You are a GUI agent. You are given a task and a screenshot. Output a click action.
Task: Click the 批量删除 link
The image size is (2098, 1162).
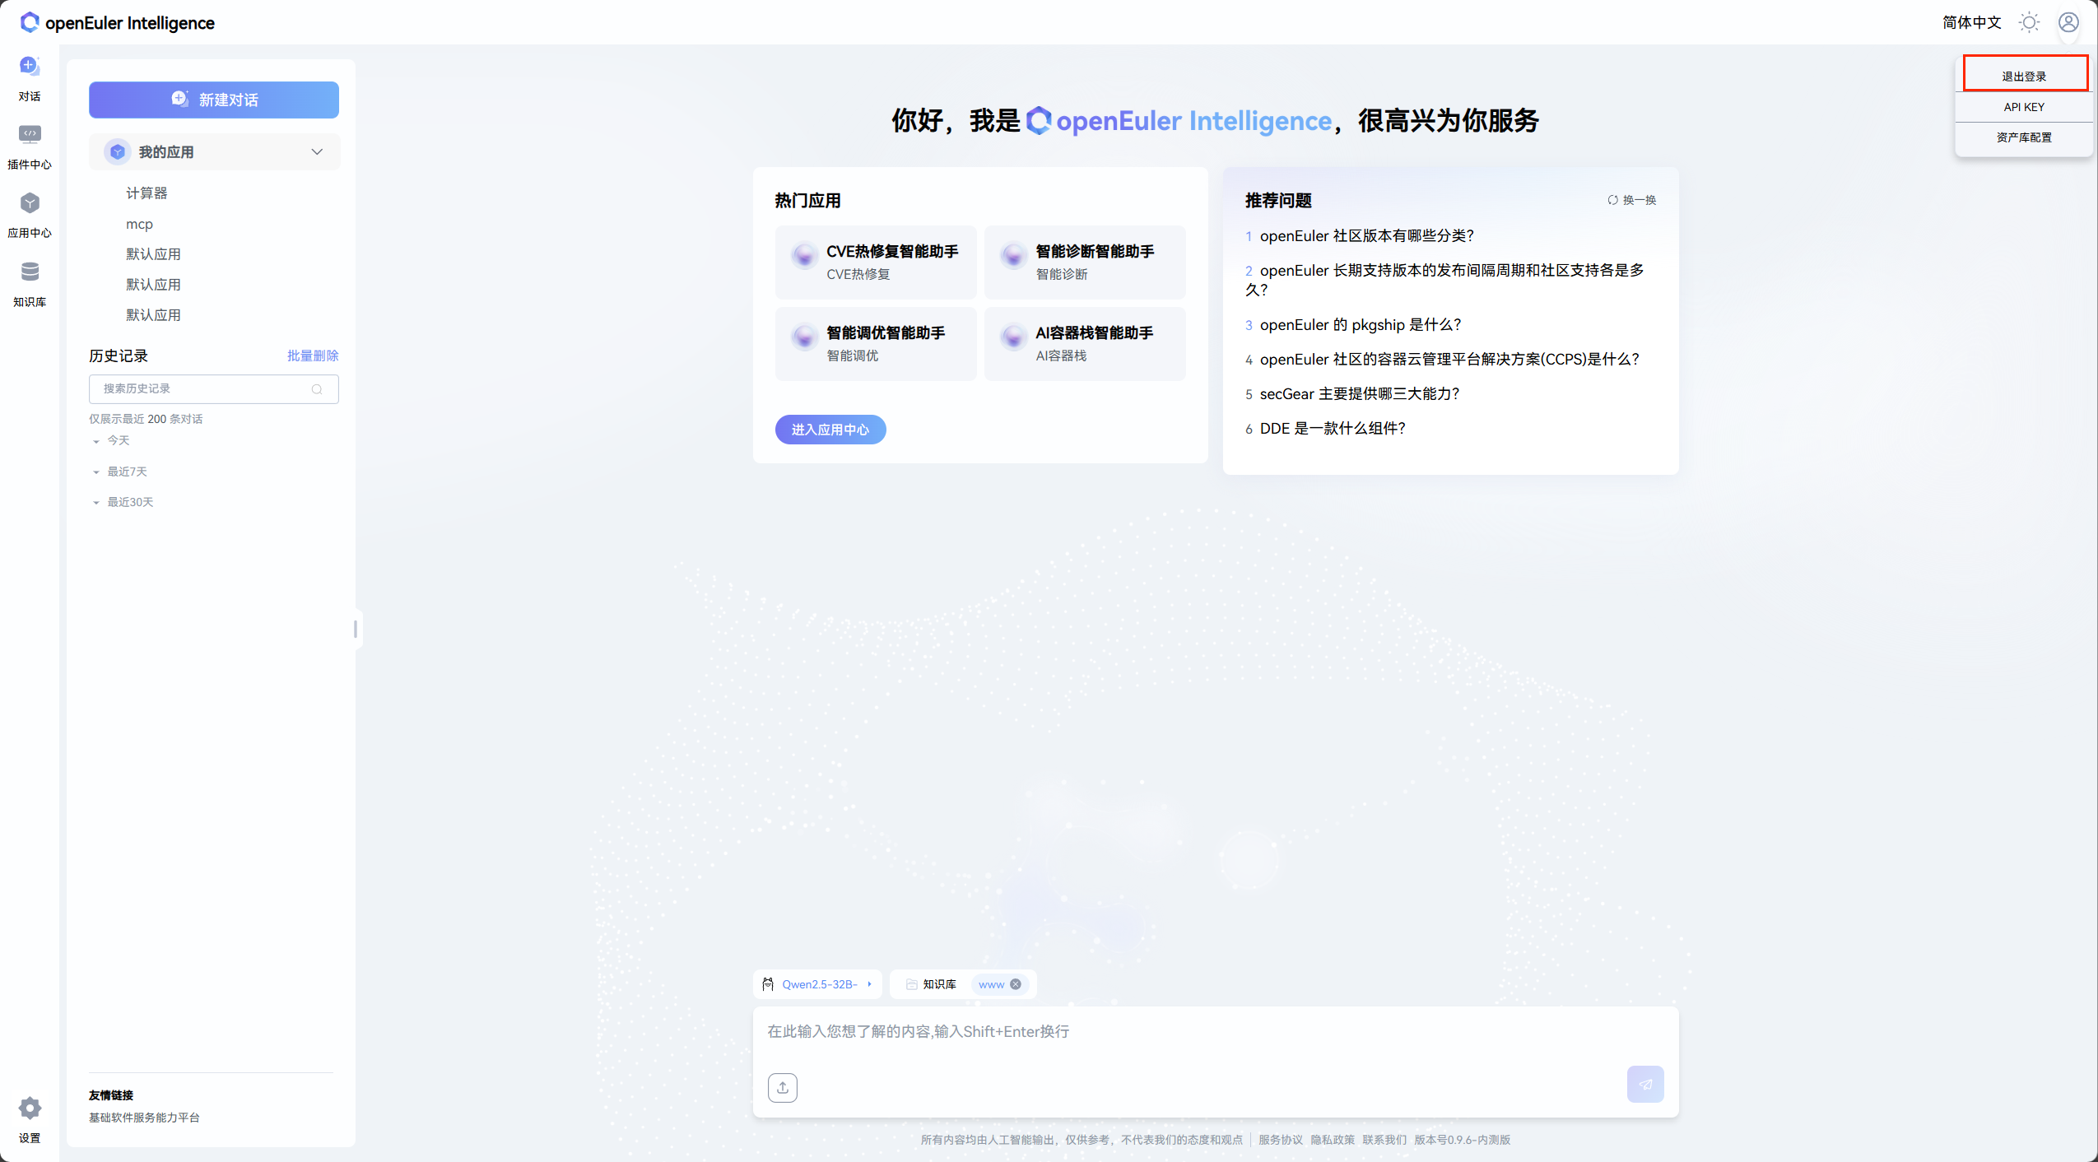(x=313, y=356)
